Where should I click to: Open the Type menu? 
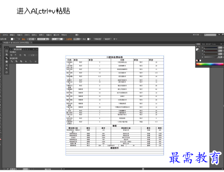27,35
